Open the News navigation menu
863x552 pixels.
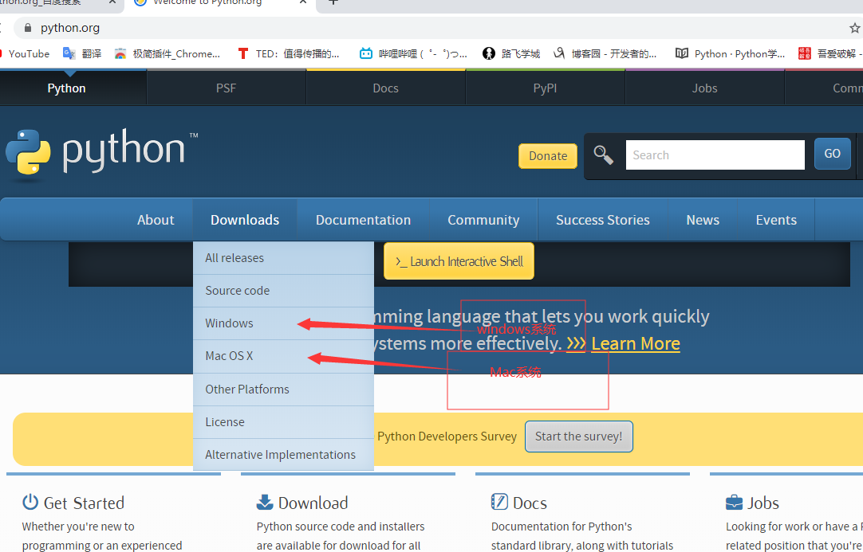coord(703,220)
